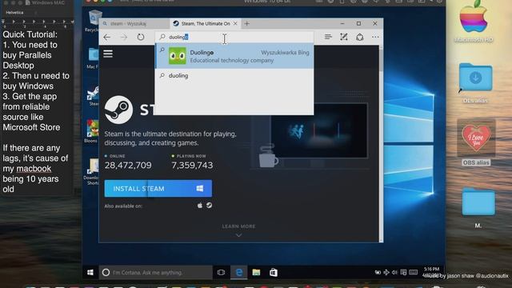Open Edge more actions menu

(x=375, y=37)
